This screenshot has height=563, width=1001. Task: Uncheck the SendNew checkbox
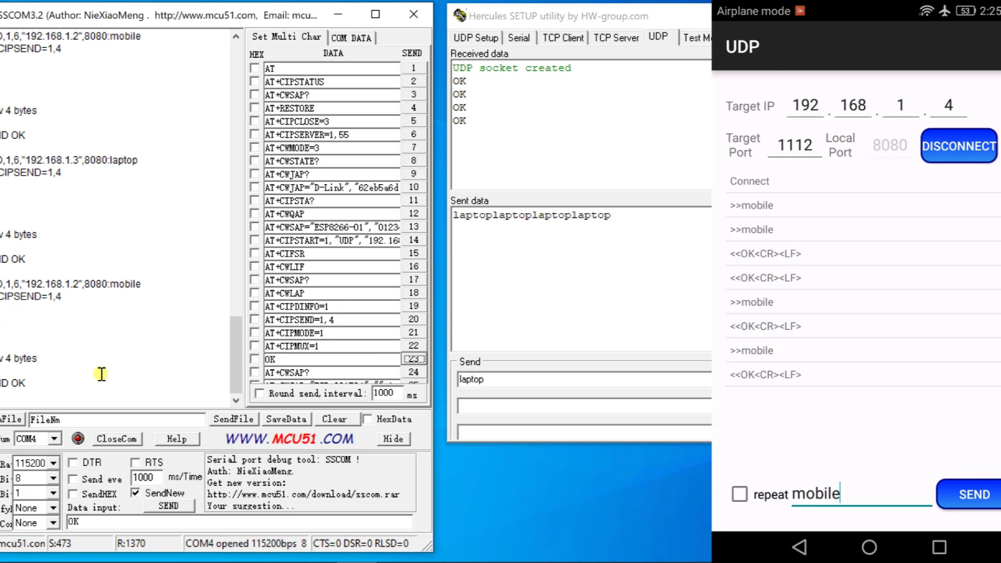[x=136, y=493]
